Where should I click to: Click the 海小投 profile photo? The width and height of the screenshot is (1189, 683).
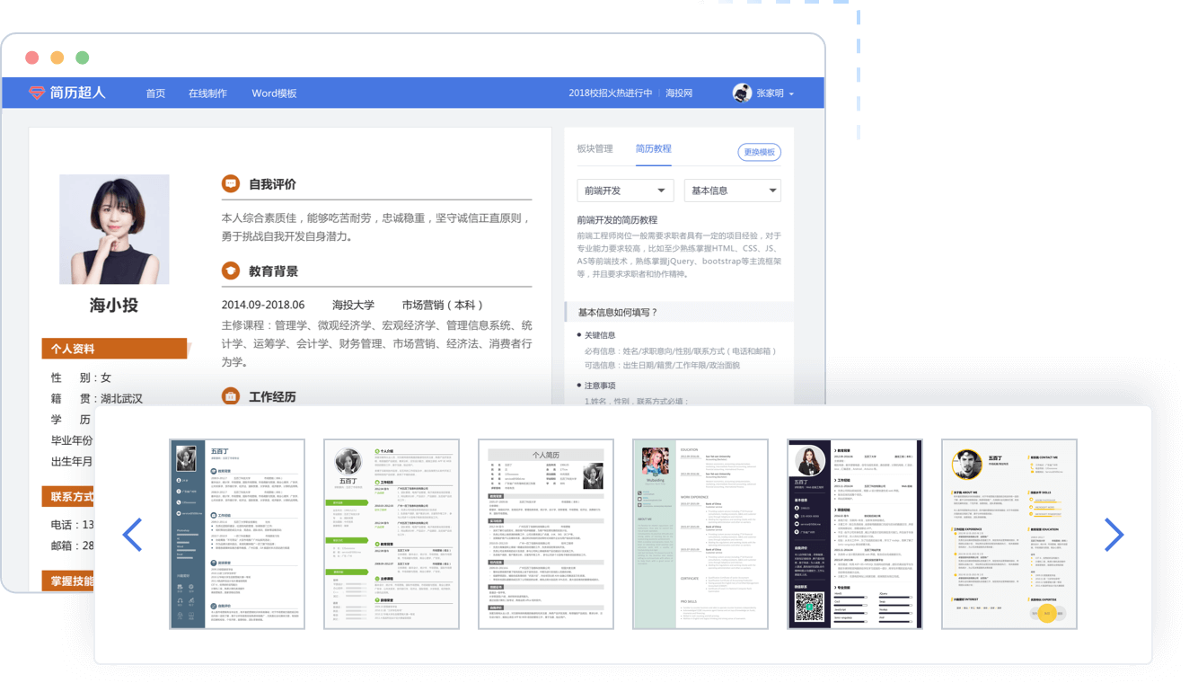(x=114, y=229)
